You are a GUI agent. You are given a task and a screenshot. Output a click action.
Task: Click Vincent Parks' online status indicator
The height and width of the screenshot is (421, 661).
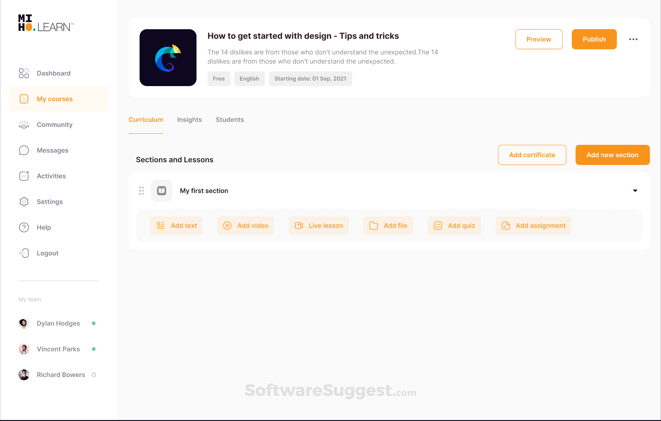(94, 349)
